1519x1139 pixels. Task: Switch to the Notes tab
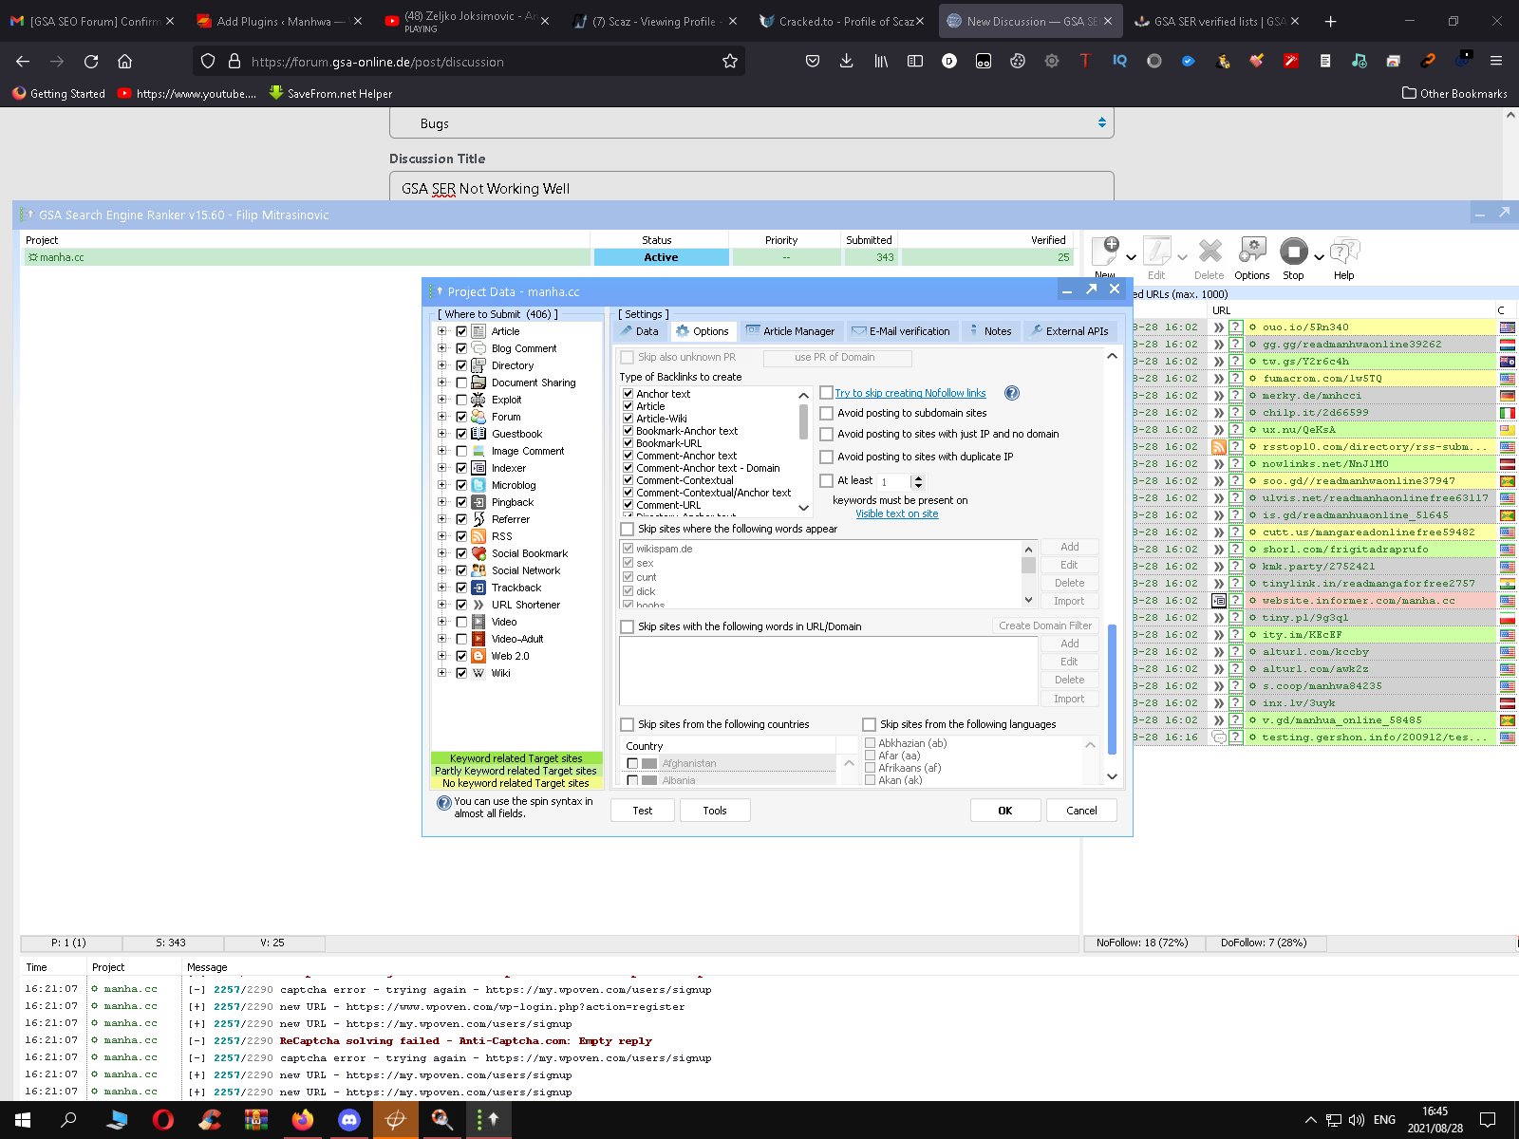pyautogui.click(x=989, y=331)
